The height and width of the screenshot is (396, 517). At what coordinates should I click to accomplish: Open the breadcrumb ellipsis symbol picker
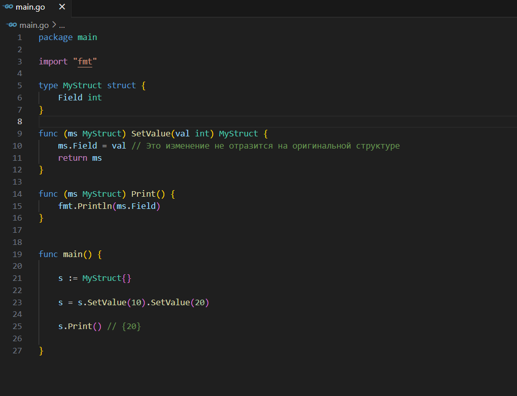(62, 25)
